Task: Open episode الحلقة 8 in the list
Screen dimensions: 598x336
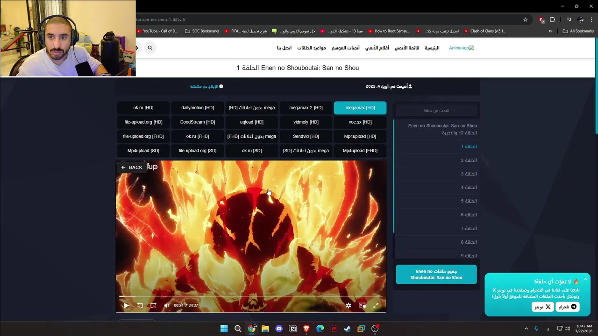Action: pyautogui.click(x=436, y=242)
